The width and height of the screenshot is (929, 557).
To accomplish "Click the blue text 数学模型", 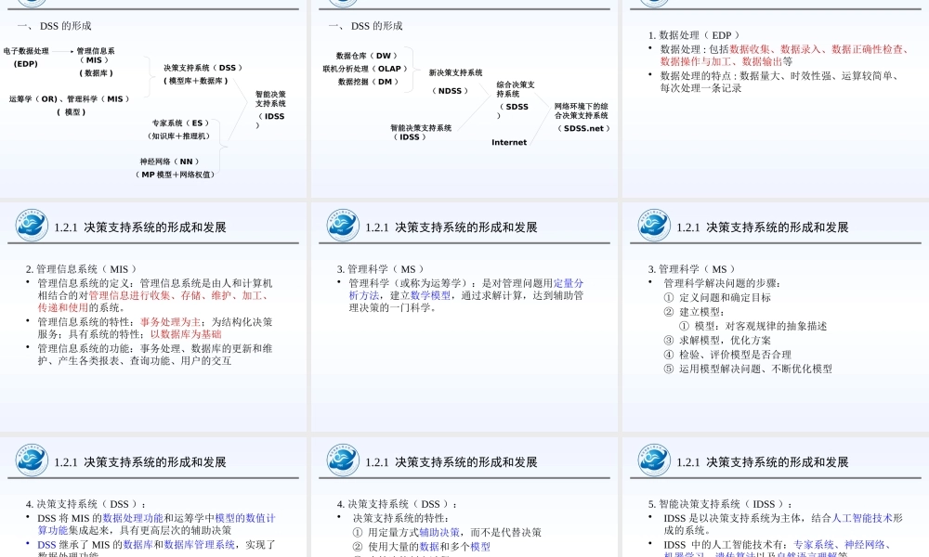I will pos(431,295).
